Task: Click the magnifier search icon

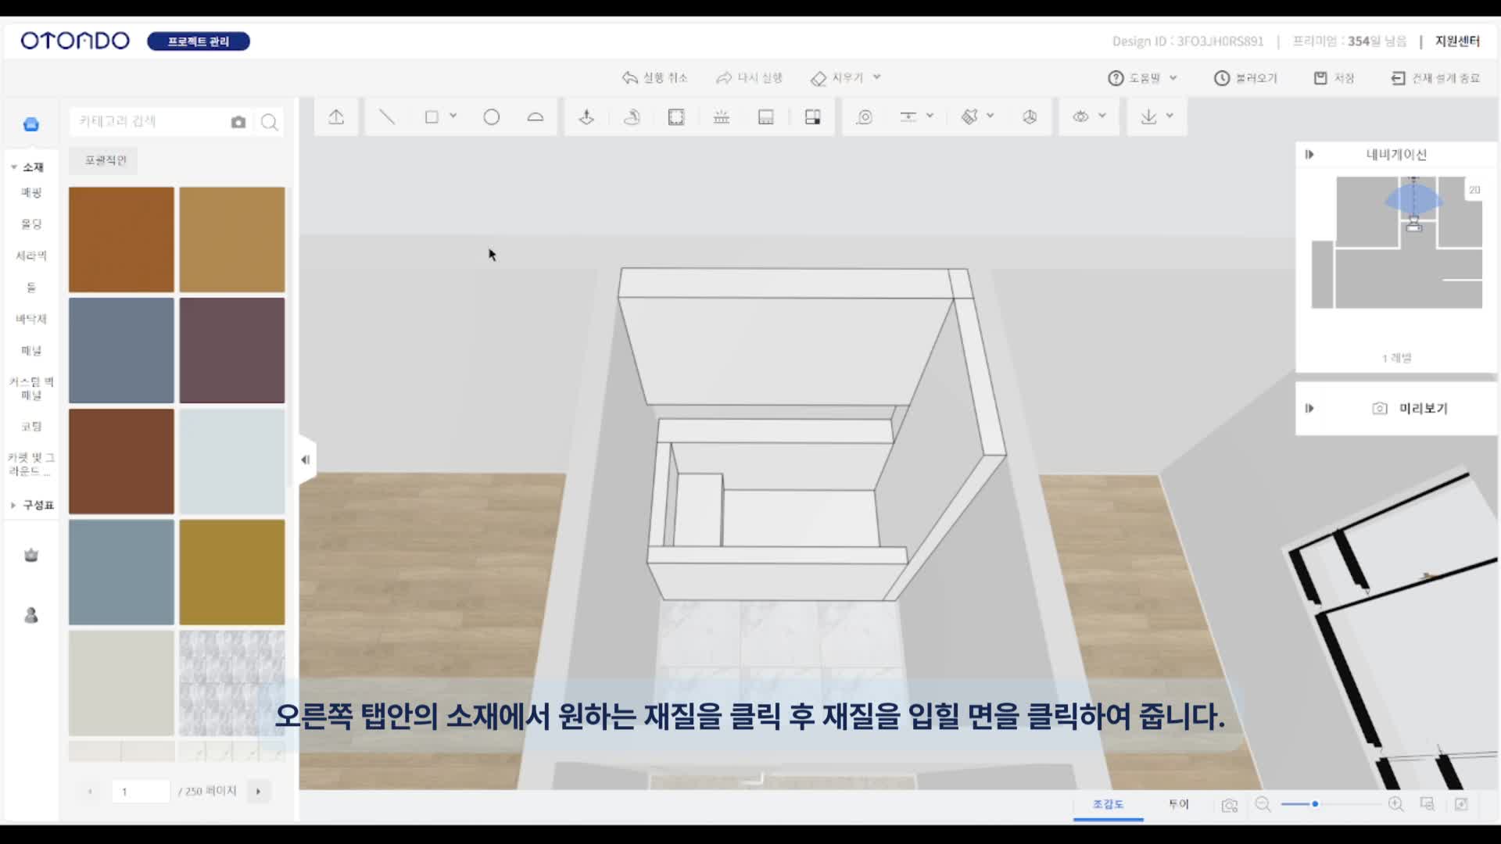Action: point(269,122)
